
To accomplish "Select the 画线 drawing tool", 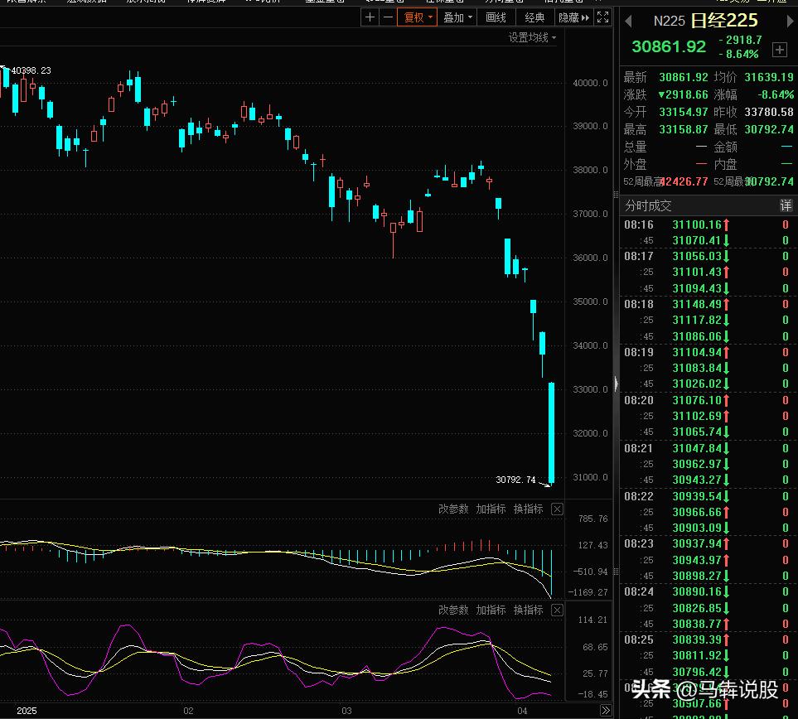I will coord(496,18).
